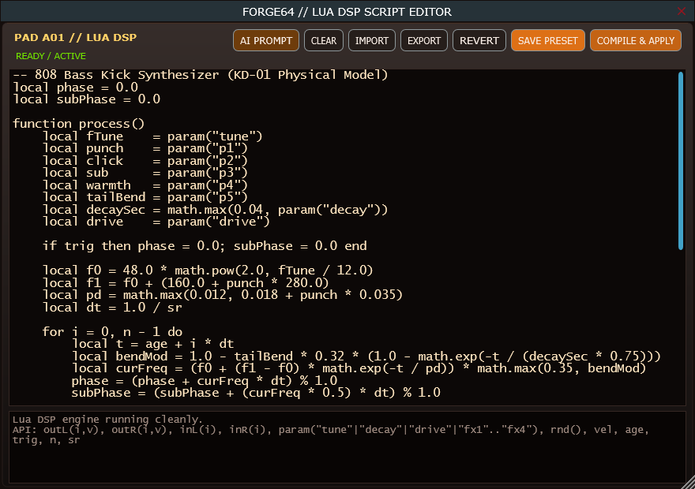Click the "Lua DSP engine running cleanly." console message

point(107,419)
